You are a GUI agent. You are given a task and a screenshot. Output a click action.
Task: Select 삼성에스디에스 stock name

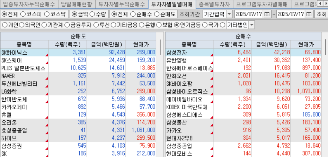185,115
